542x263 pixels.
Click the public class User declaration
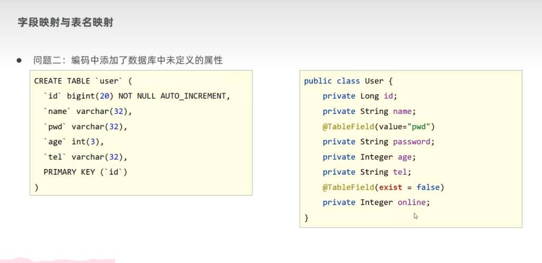point(348,81)
